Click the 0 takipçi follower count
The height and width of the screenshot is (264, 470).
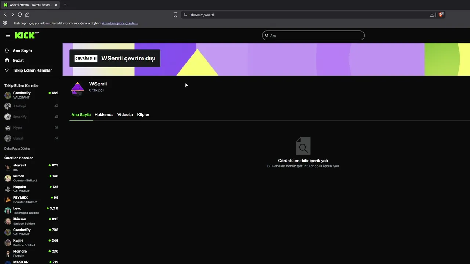click(x=96, y=90)
